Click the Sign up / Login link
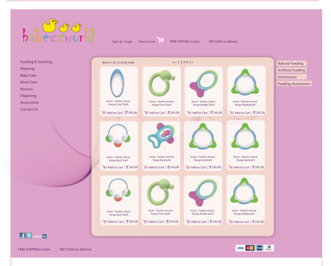This screenshot has height=266, width=331. 122,42
